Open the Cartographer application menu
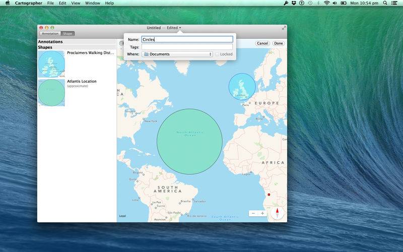Screen dimensions: 403x252 (28, 3)
